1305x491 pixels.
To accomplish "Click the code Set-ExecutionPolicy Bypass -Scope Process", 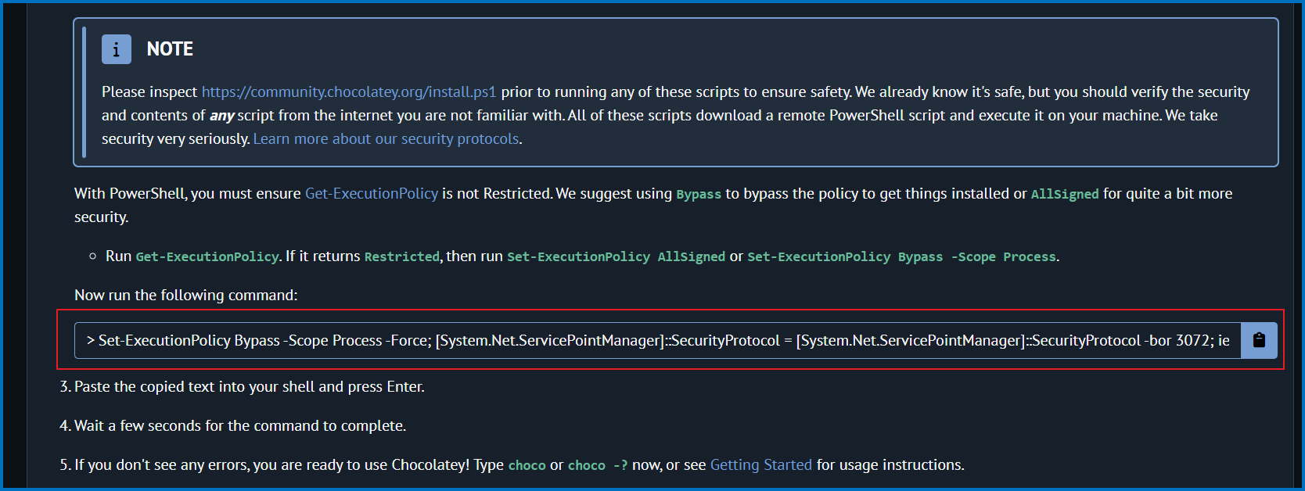I will 901,256.
